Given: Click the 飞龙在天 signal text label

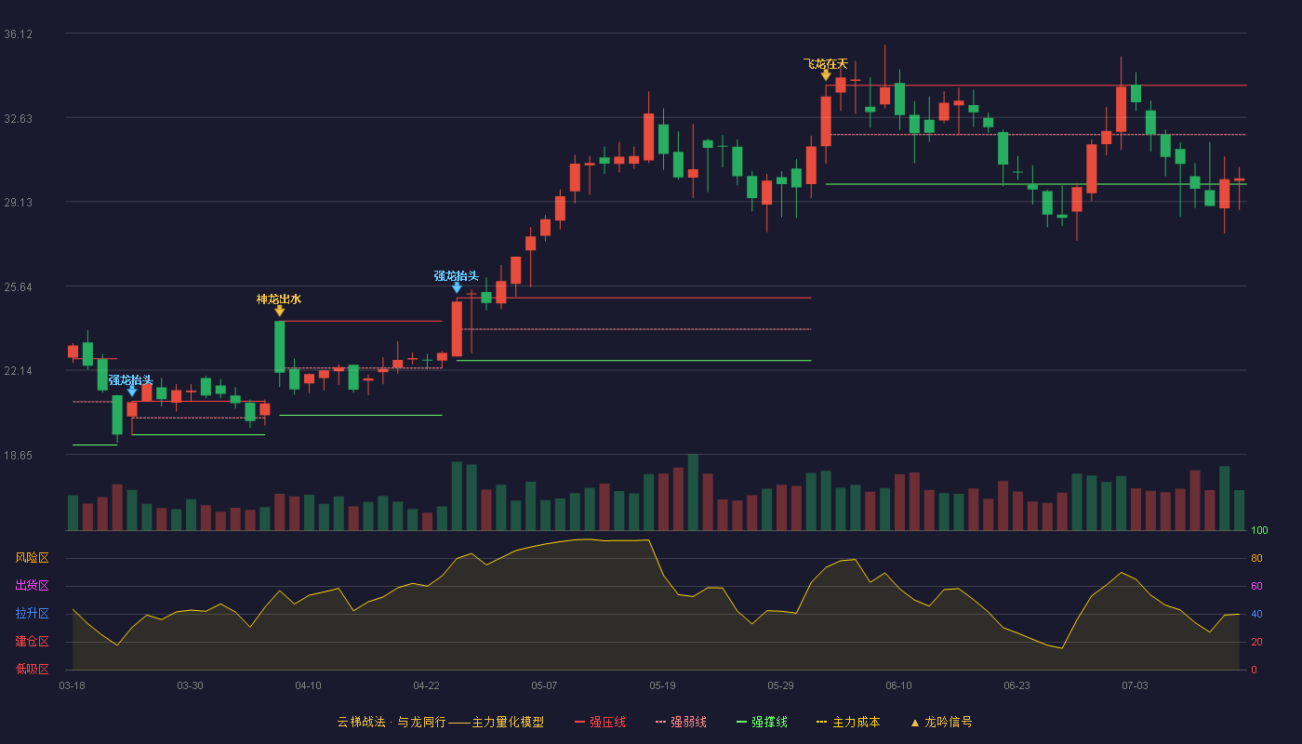Looking at the screenshot, I should (826, 64).
